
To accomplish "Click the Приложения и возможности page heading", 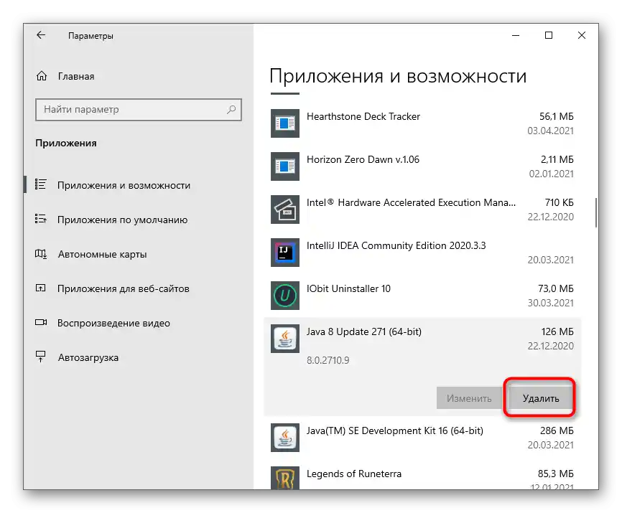I will [398, 75].
